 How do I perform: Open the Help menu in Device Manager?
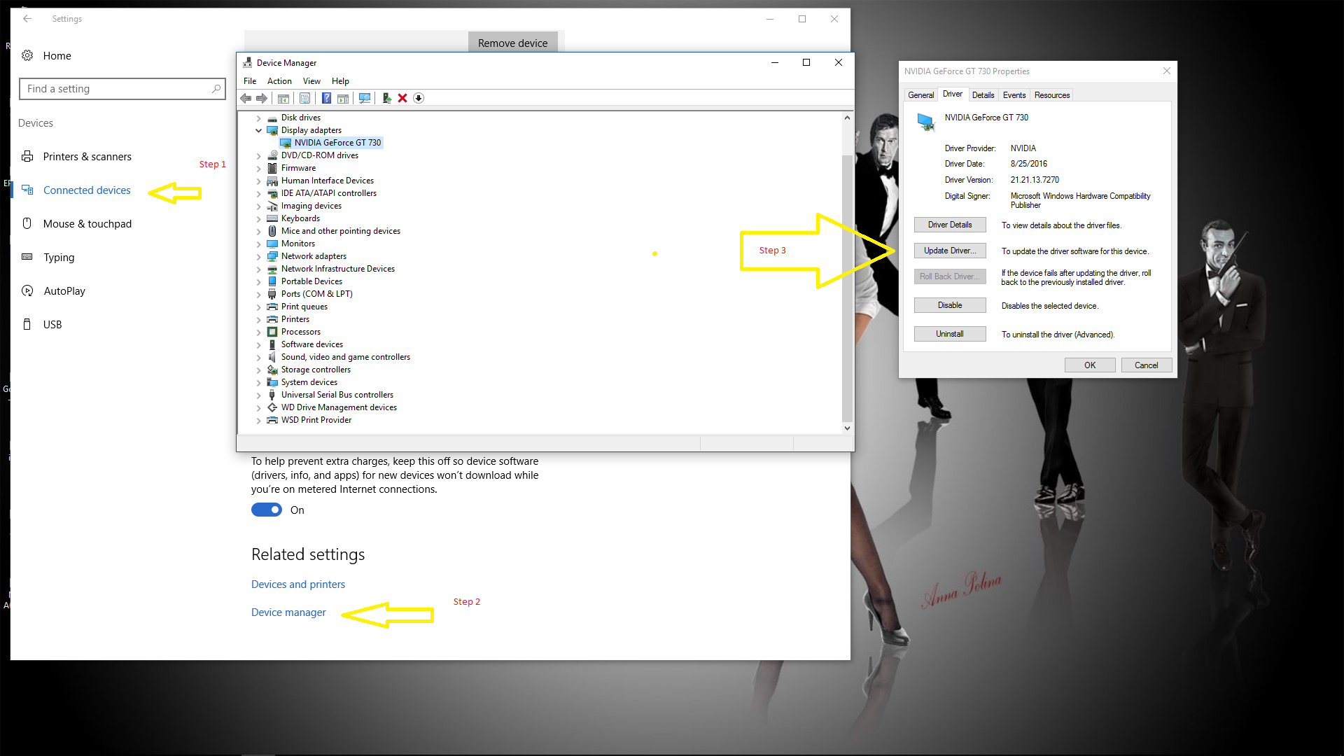click(x=340, y=81)
